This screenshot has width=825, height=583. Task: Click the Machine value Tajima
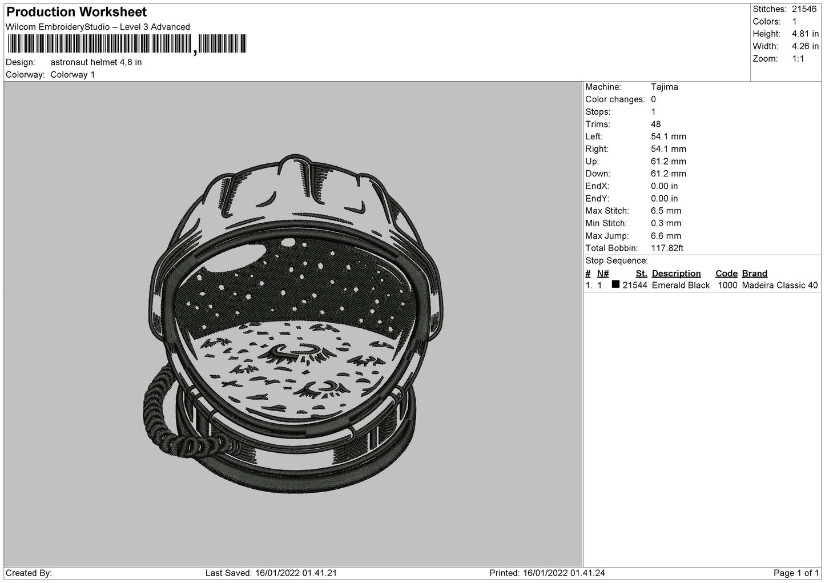[x=664, y=87]
